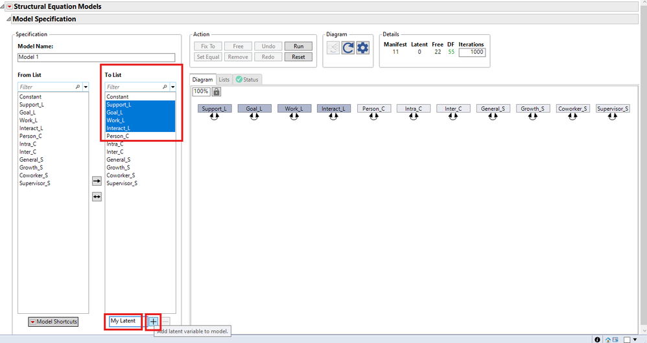
Task: Click the To List search magnifier icon
Action: point(165,87)
